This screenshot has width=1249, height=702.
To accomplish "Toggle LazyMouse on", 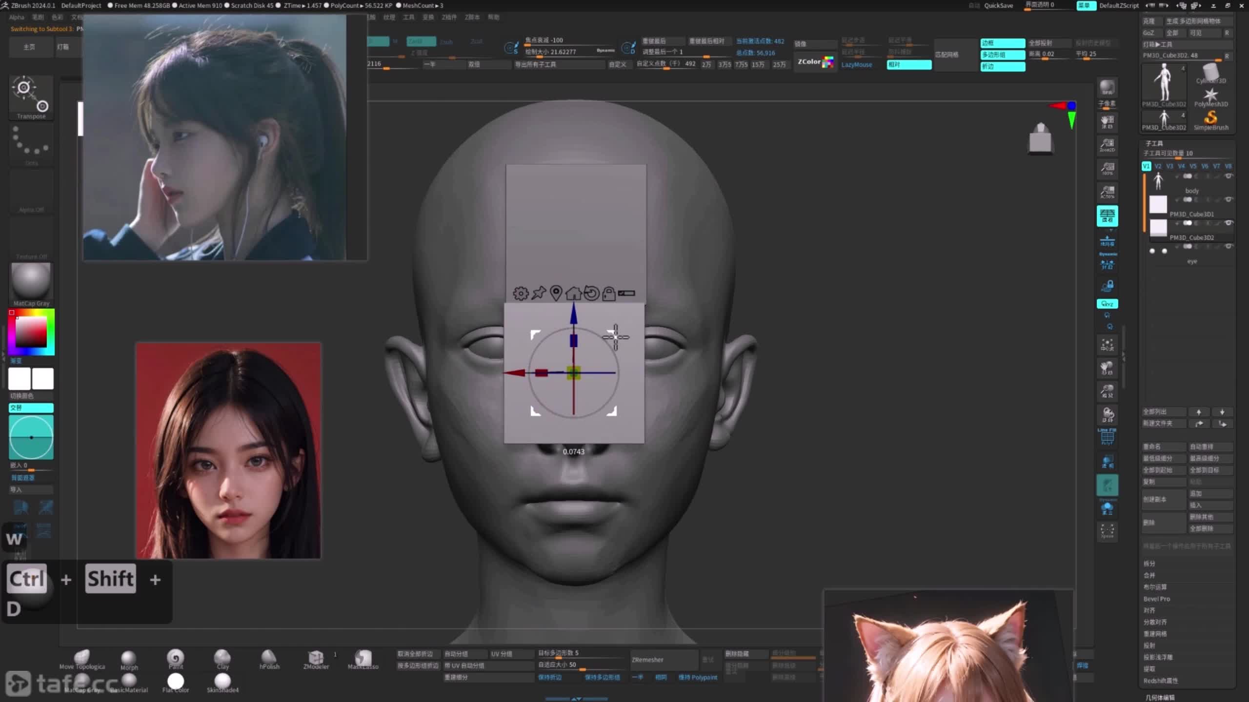I will 856,64.
